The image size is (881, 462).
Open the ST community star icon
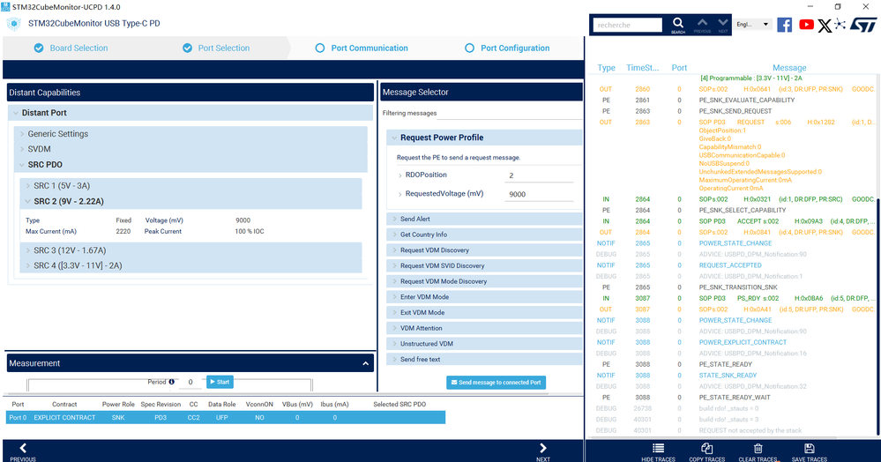[840, 24]
